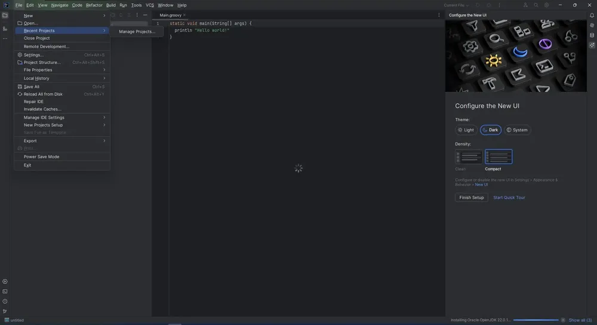Select the Light theme option
This screenshot has height=325, width=597.
[x=466, y=130]
